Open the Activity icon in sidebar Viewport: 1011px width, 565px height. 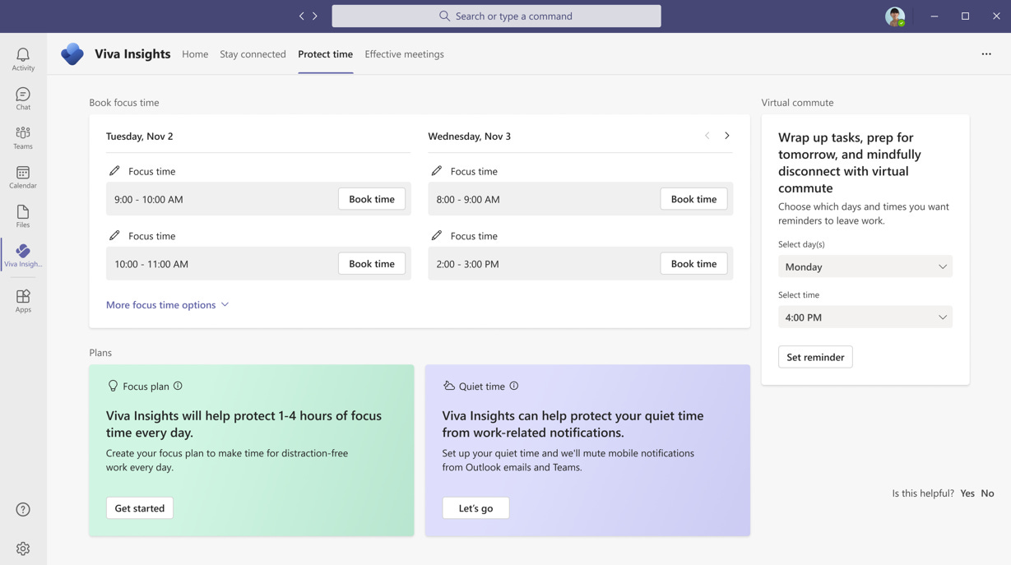point(22,58)
